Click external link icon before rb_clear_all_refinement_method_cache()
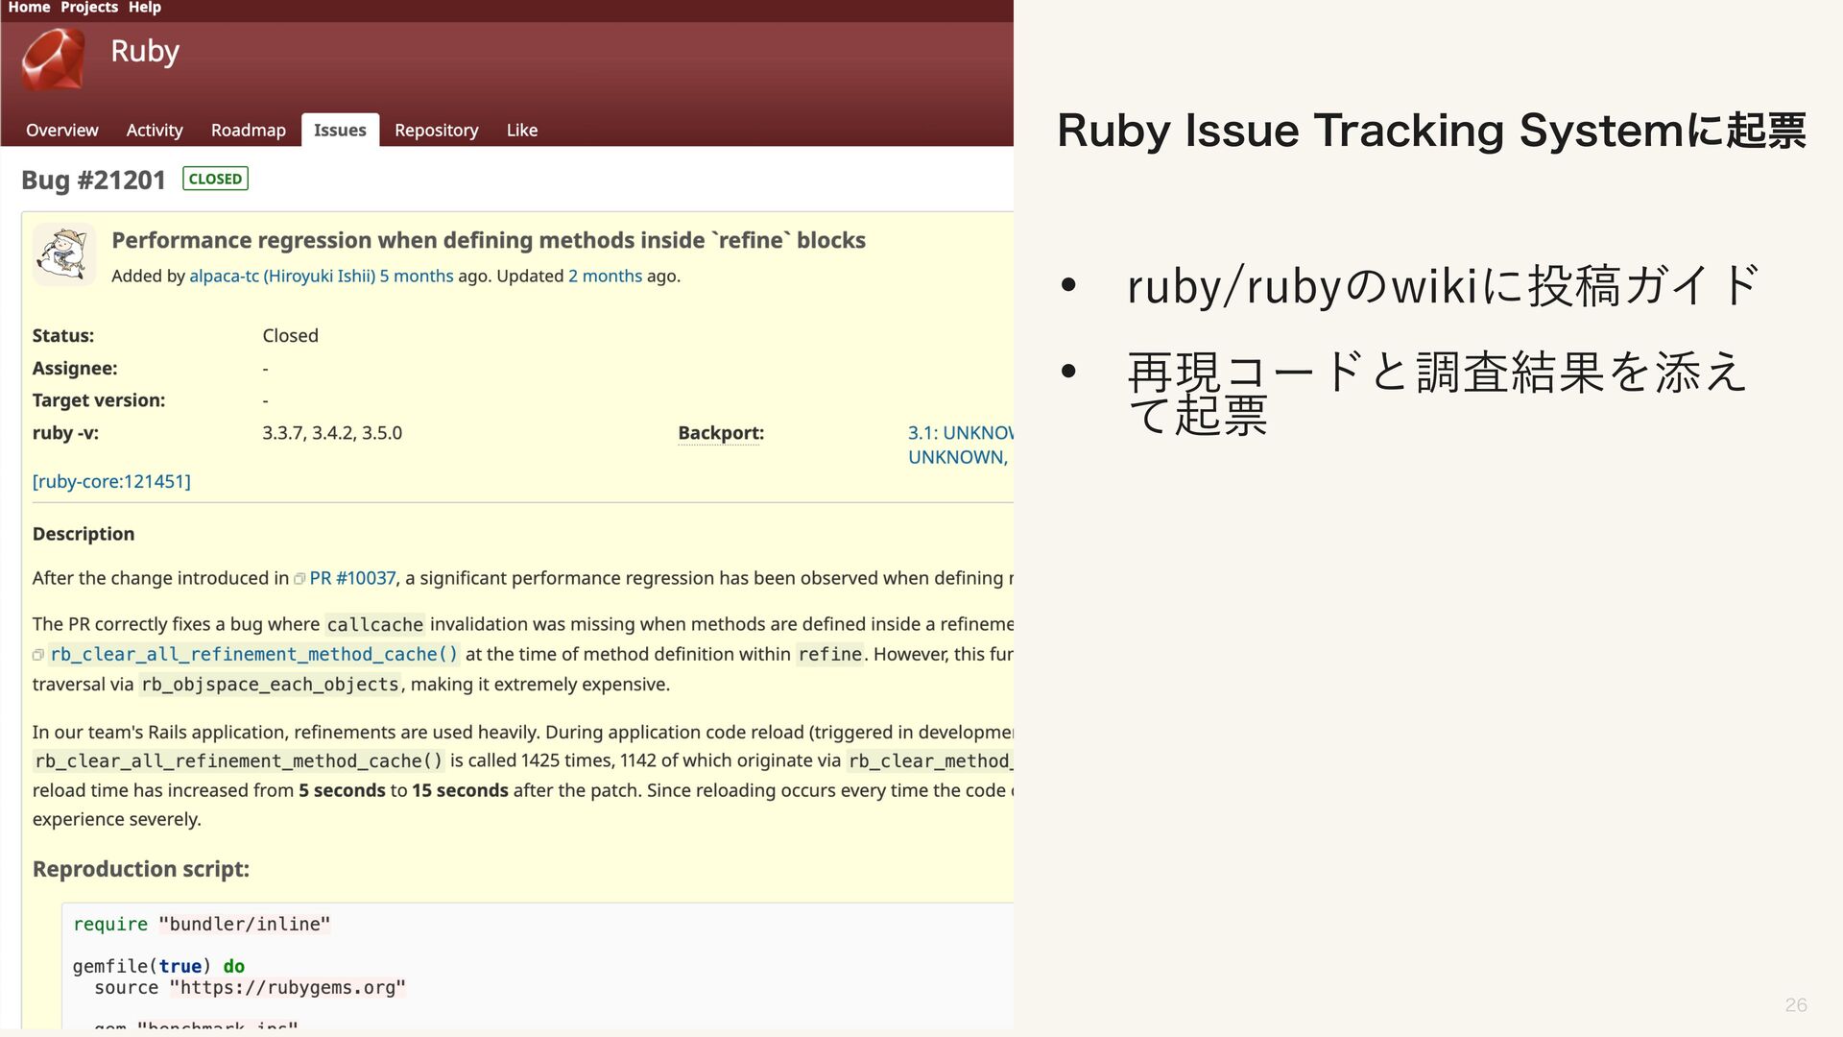 point(38,655)
